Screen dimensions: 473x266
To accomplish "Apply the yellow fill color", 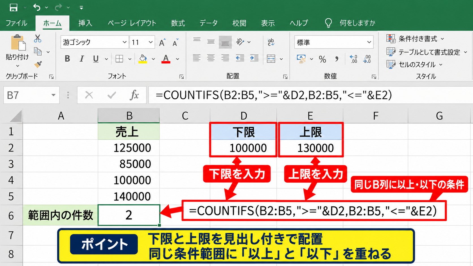I will [143, 59].
